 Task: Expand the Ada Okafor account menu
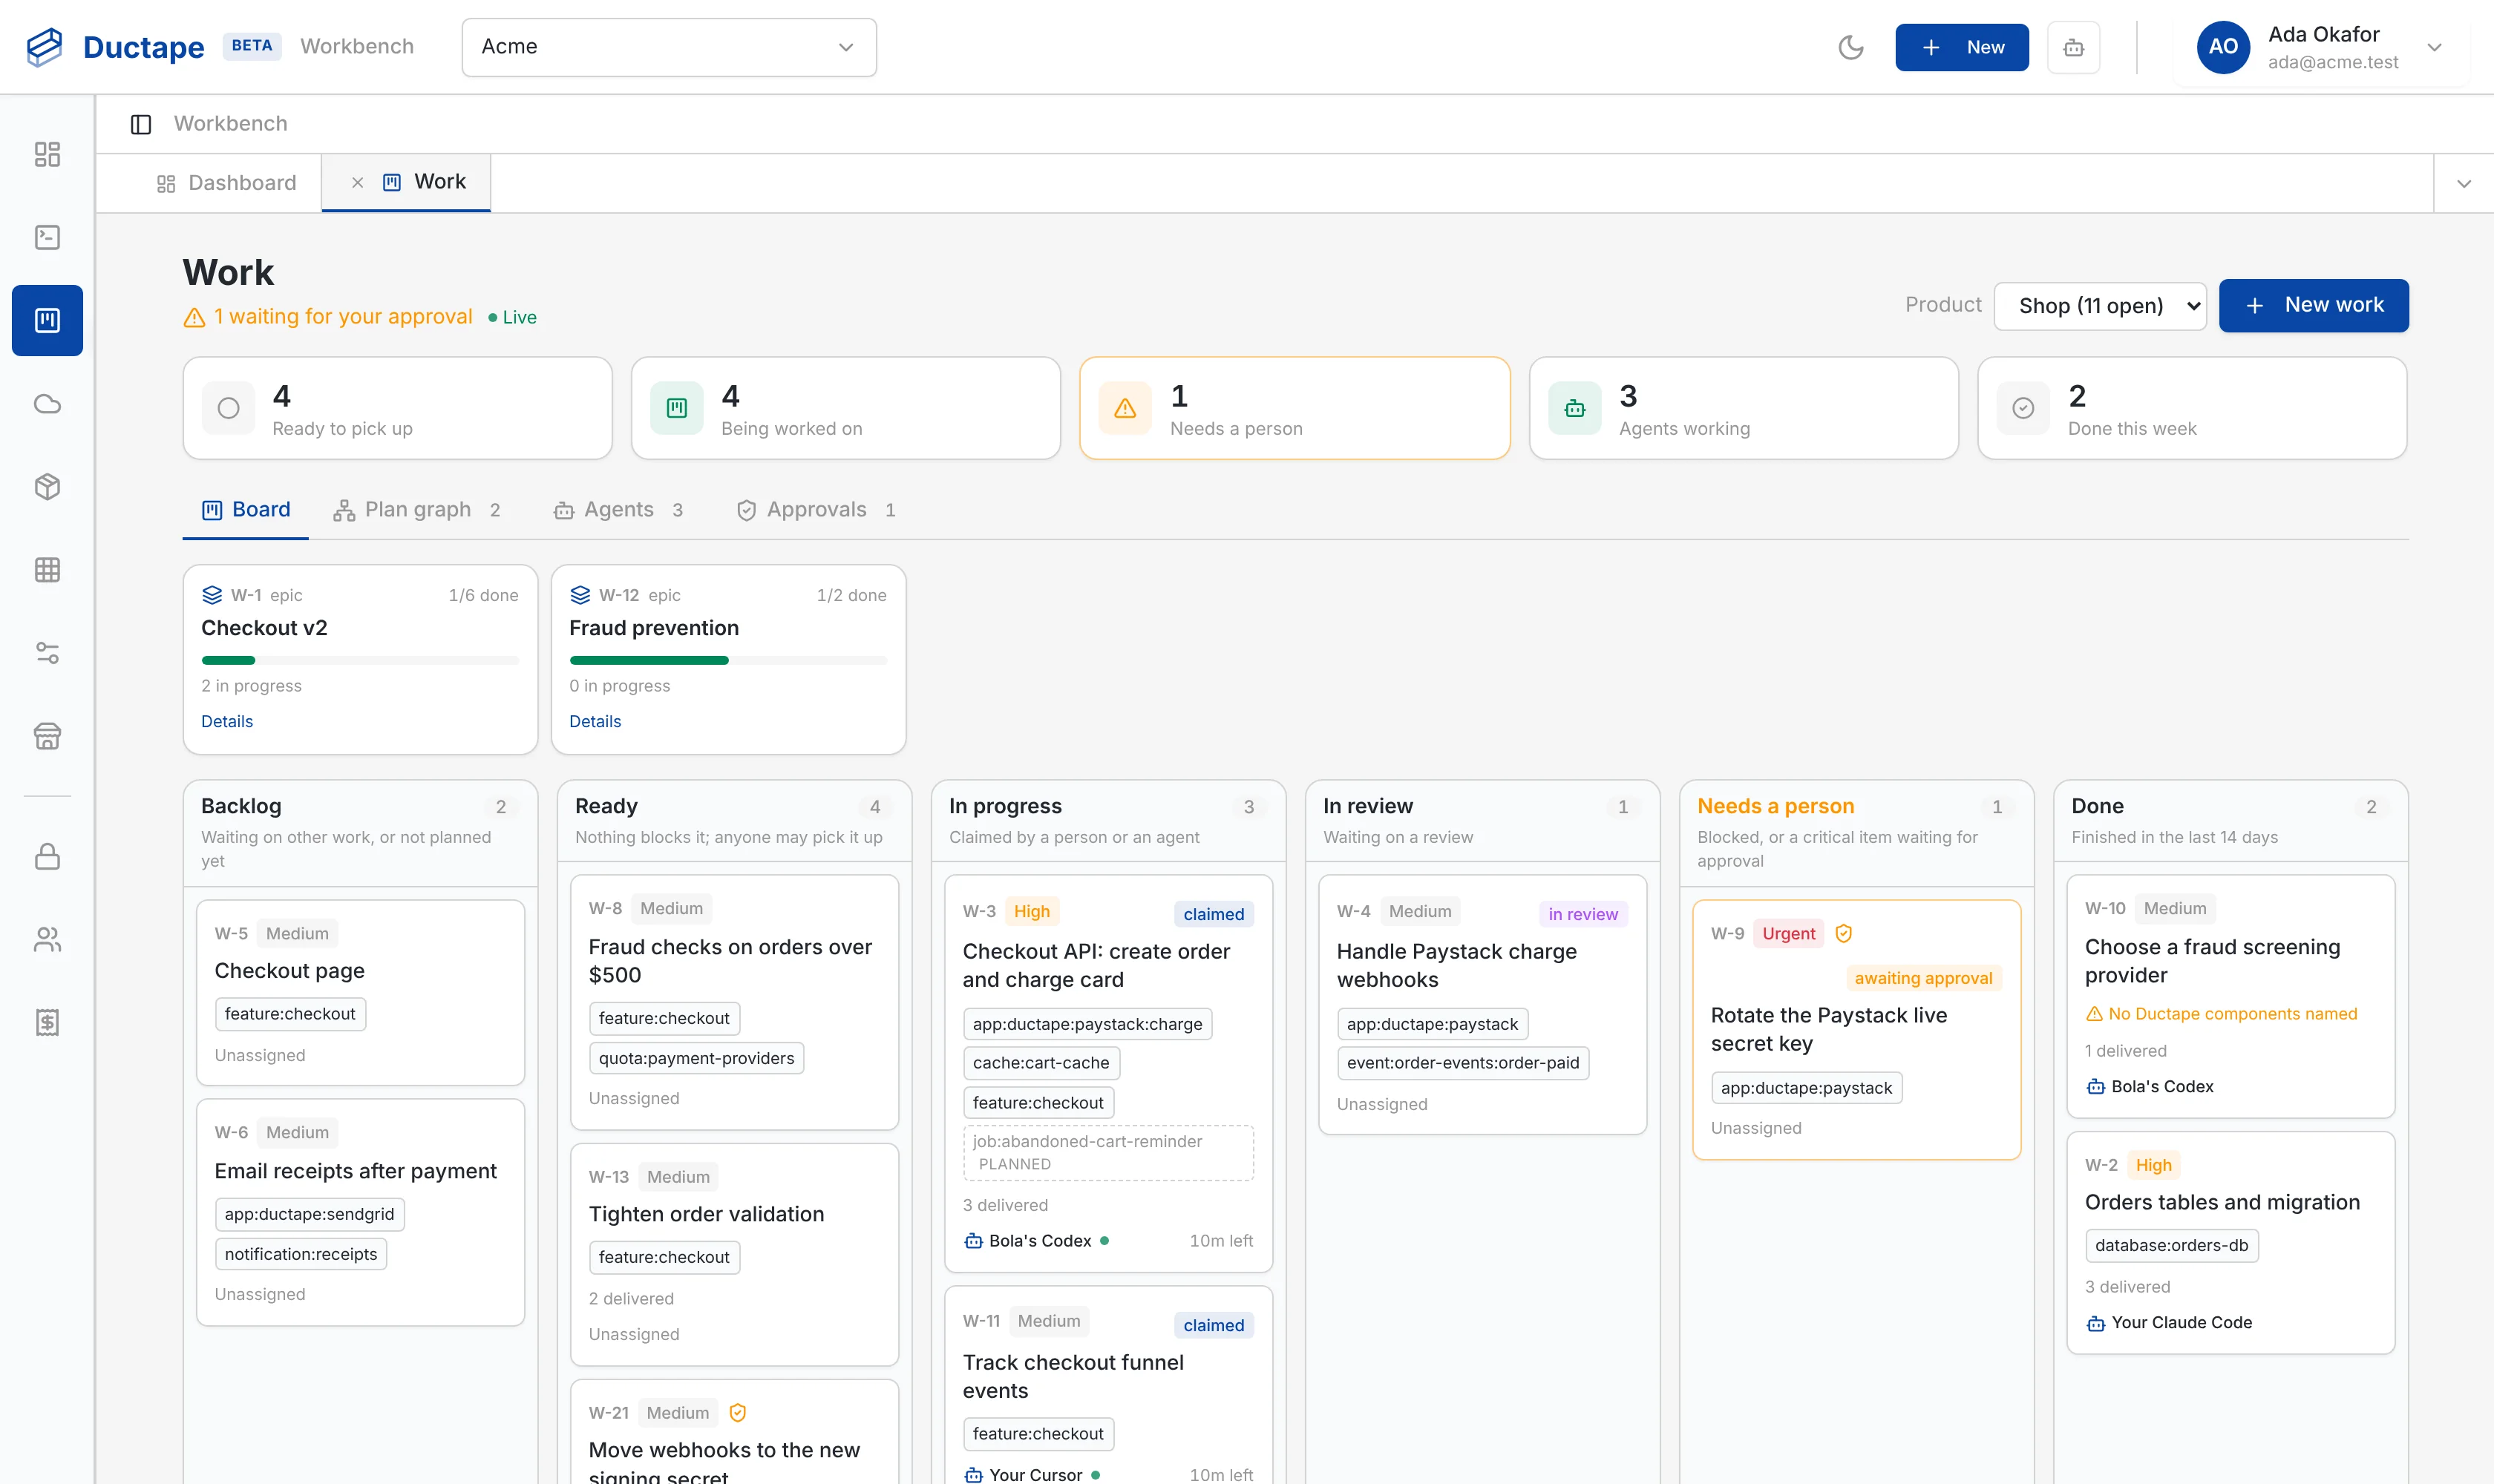(x=2321, y=47)
